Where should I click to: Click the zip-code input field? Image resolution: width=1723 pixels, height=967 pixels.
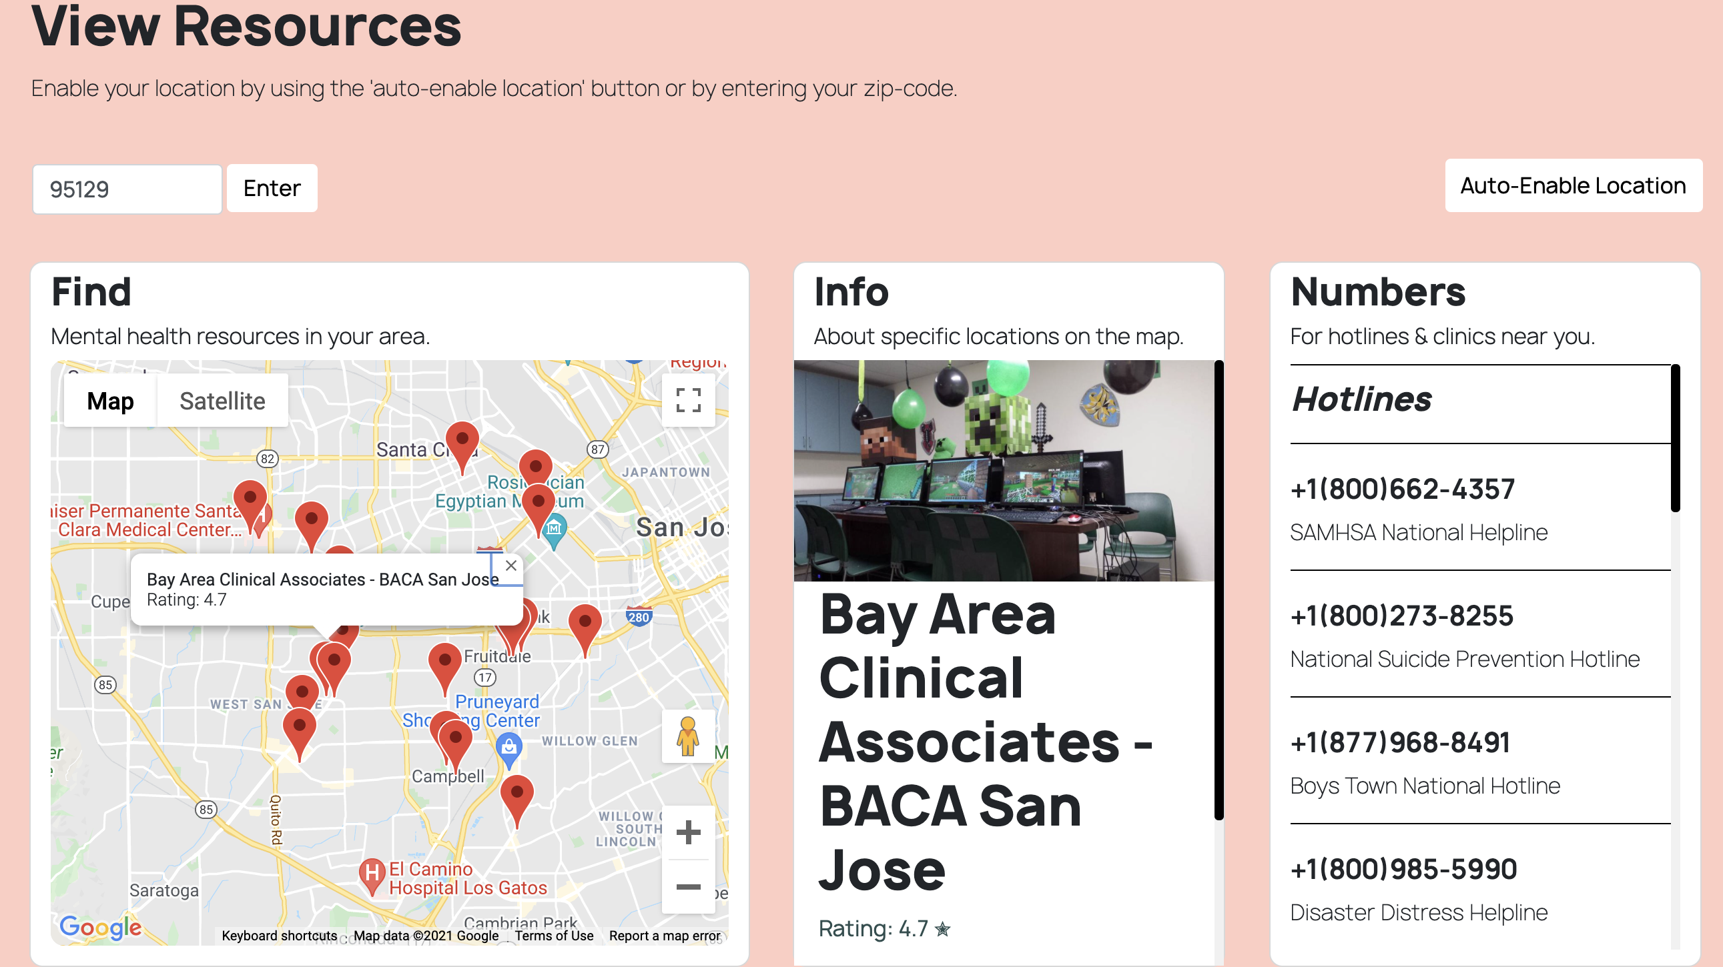click(x=127, y=189)
